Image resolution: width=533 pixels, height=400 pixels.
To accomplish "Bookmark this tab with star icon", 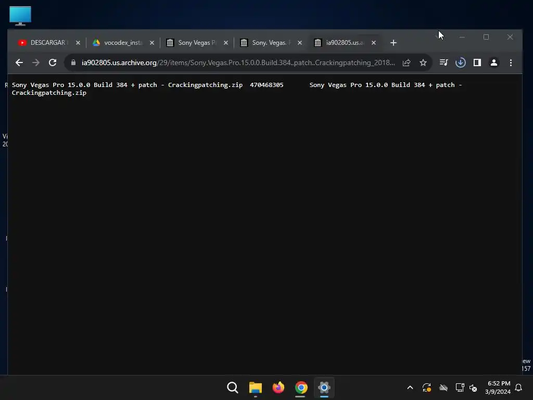I will (x=423, y=63).
